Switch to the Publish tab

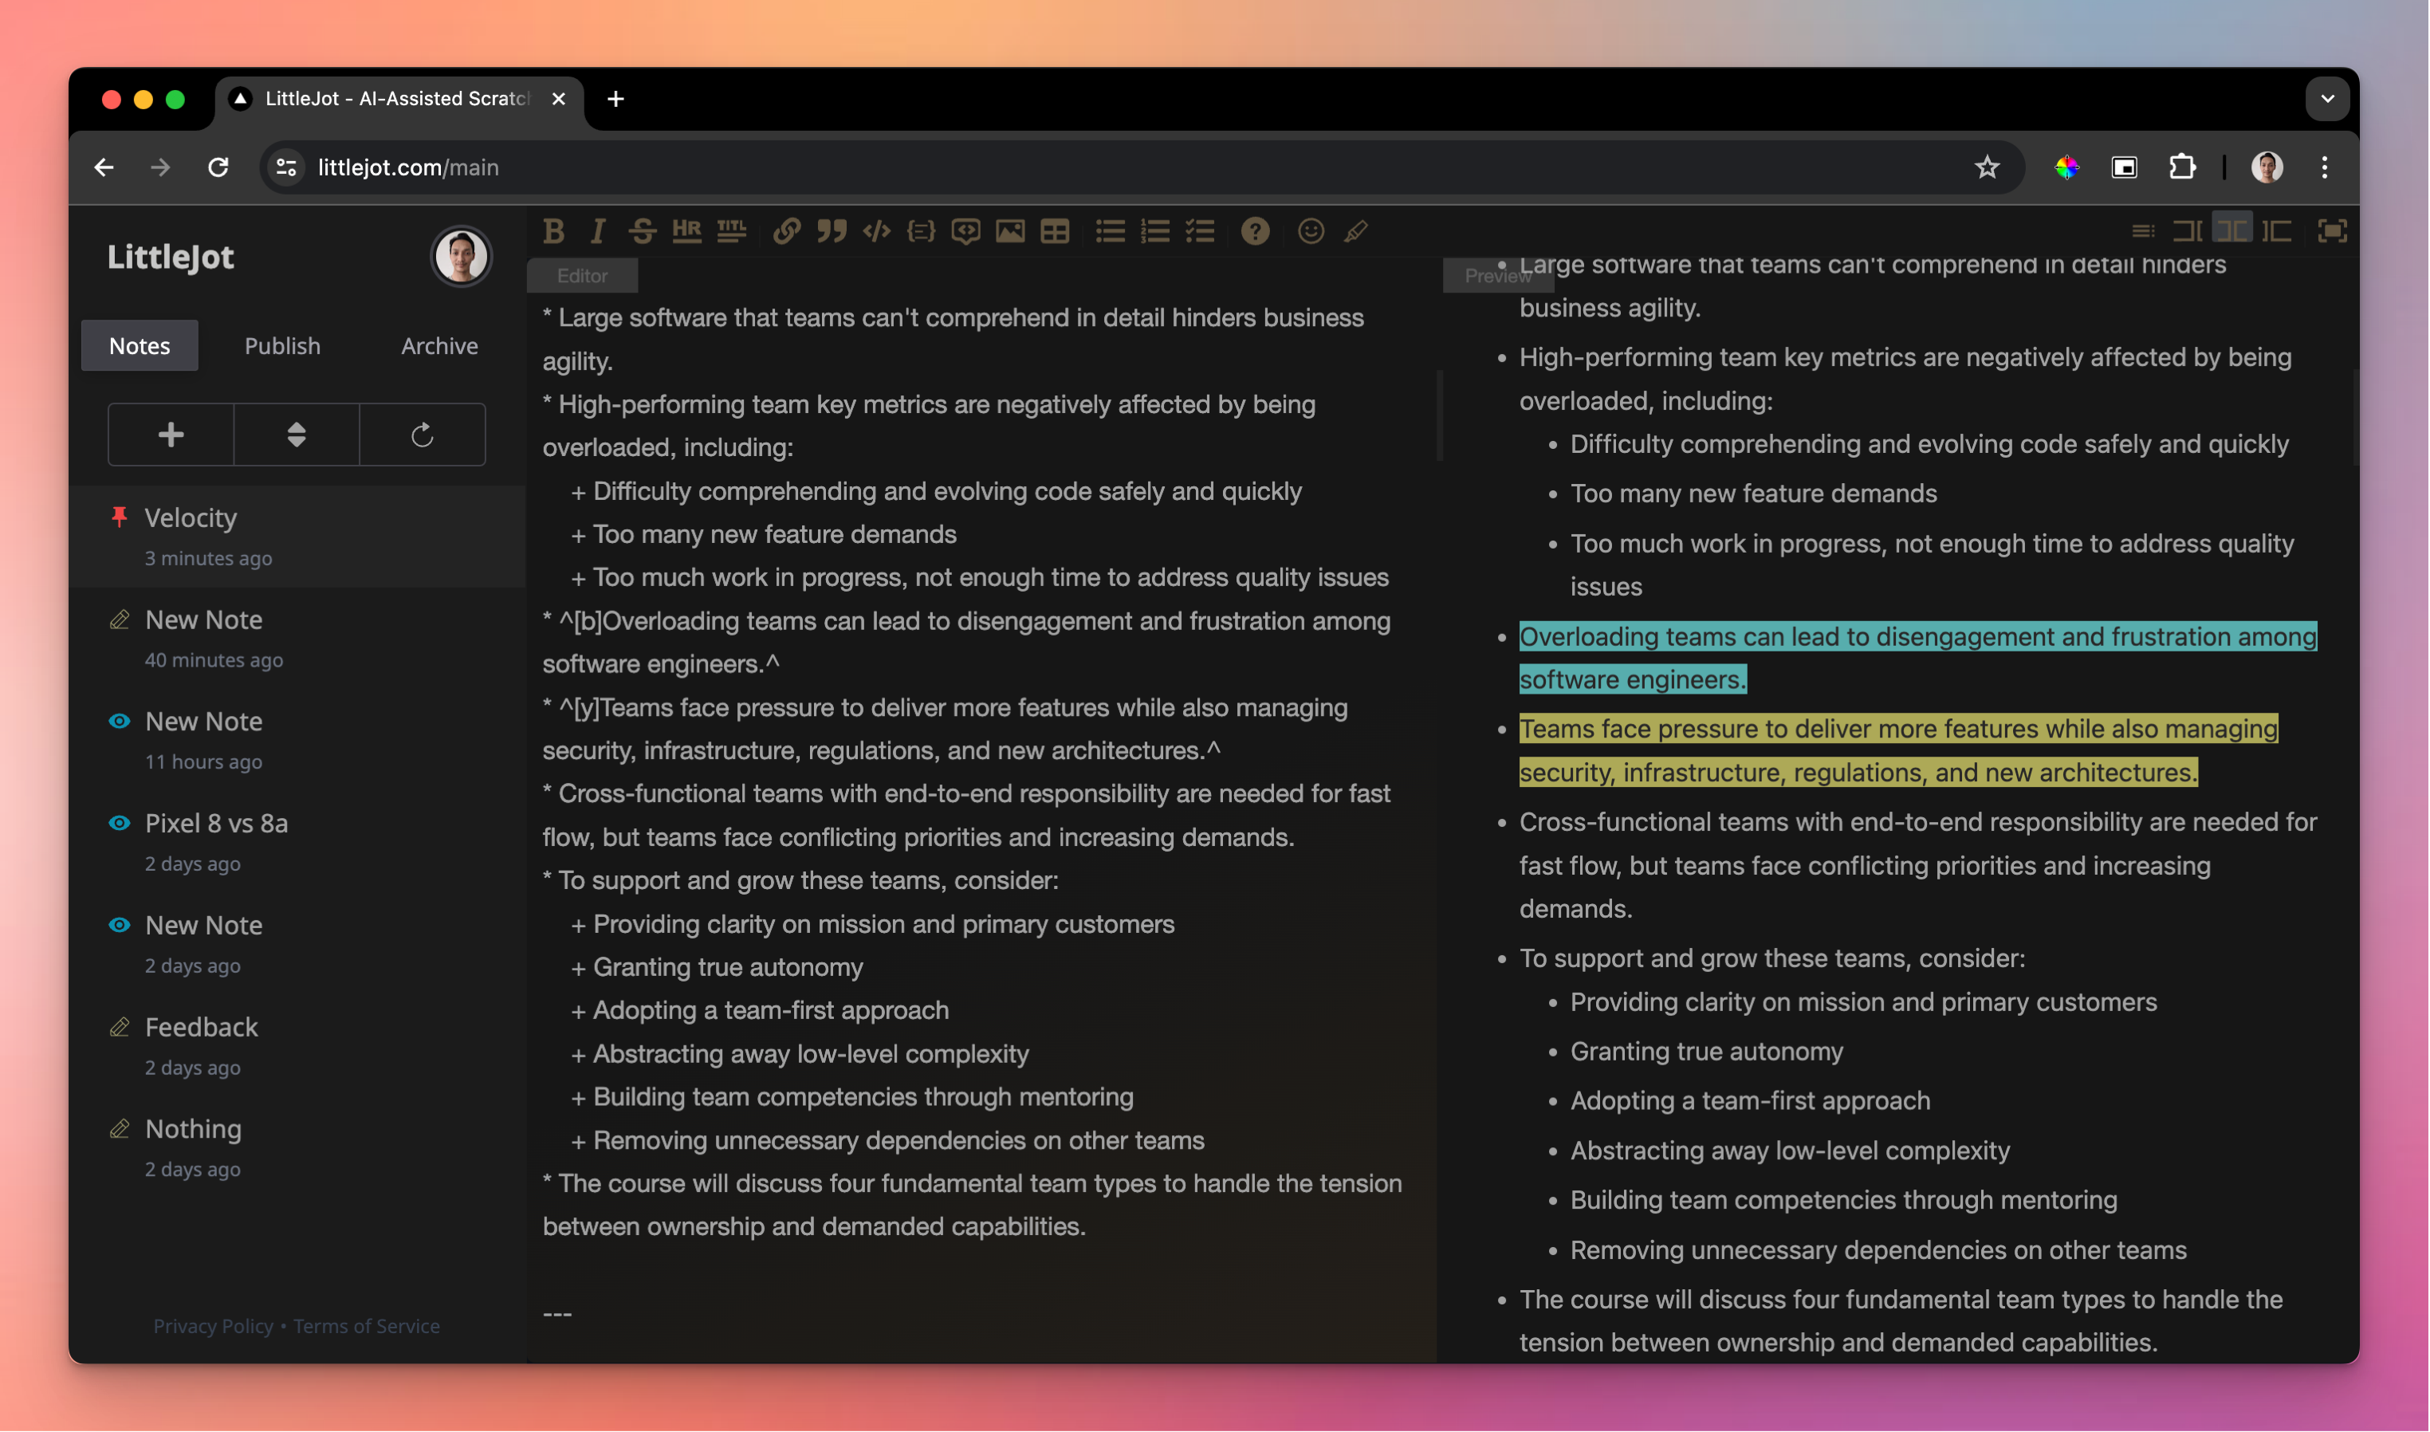point(281,346)
